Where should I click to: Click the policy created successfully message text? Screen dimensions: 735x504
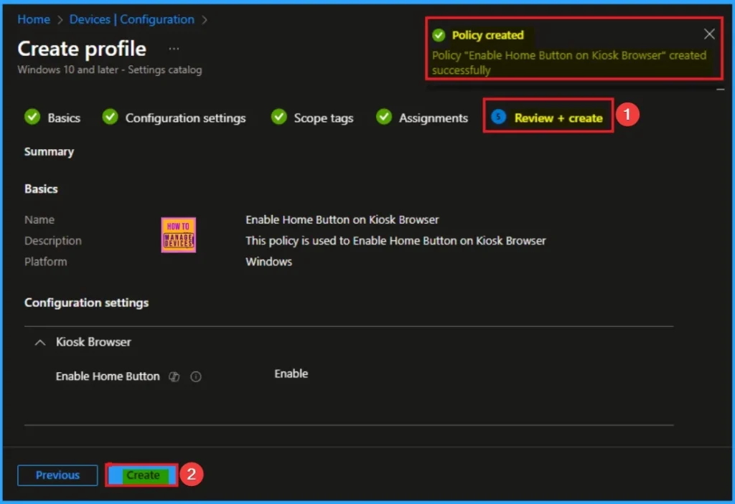(x=568, y=62)
